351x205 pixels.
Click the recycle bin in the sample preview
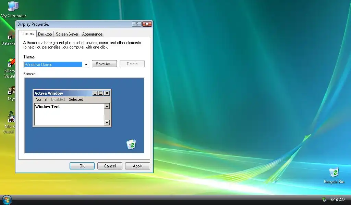point(131,144)
